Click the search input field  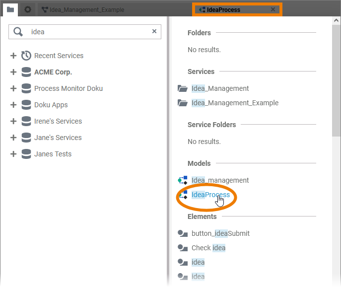click(x=89, y=32)
